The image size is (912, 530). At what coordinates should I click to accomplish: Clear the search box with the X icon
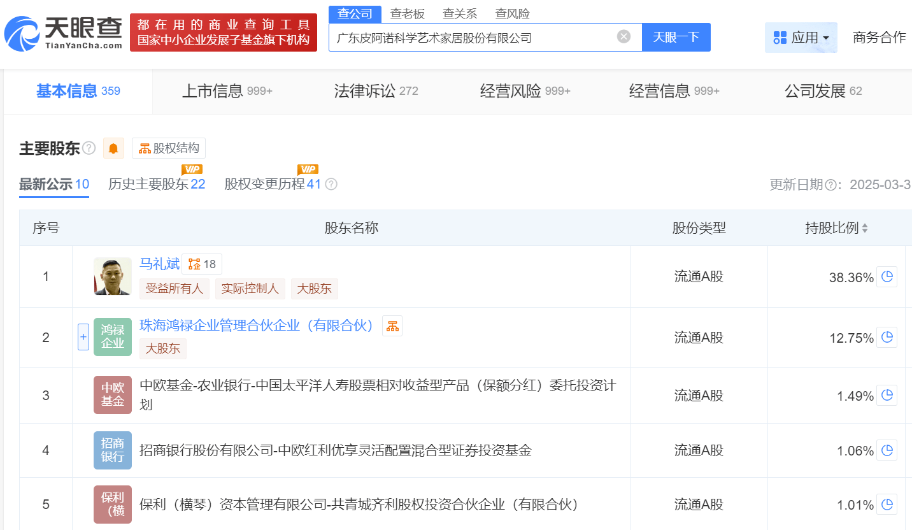pyautogui.click(x=623, y=37)
